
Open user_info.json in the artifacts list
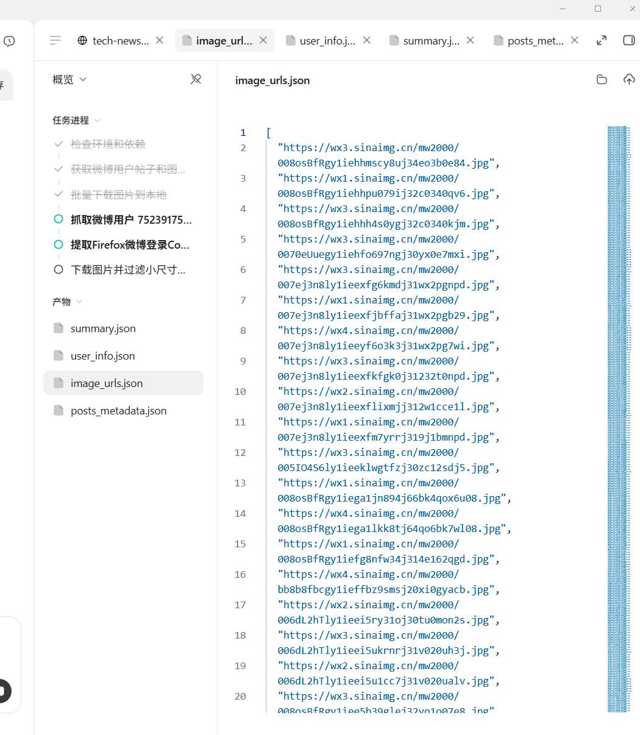pyautogui.click(x=123, y=356)
